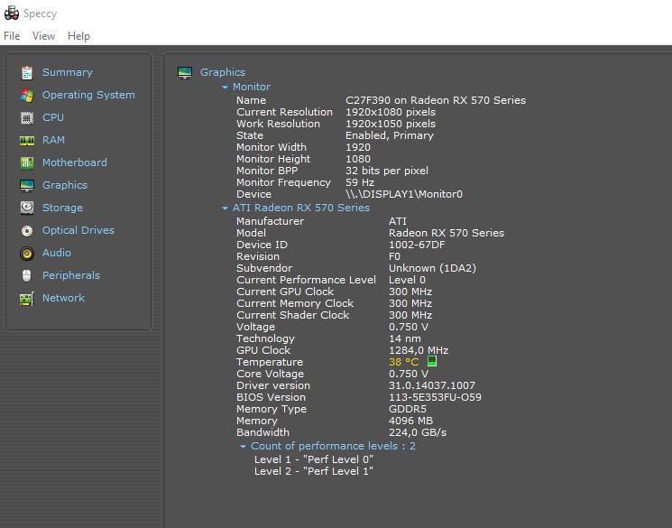Click monitor name C27F390 on Radeon value
This screenshot has height=528, width=672.
coord(436,100)
